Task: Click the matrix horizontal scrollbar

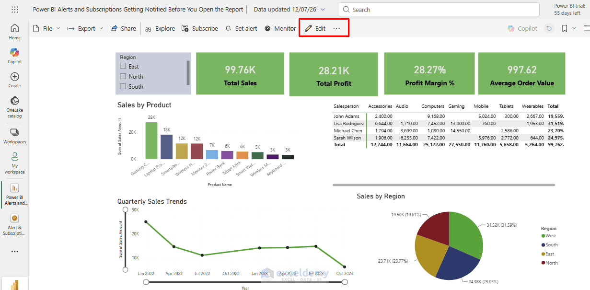Action: point(444,185)
